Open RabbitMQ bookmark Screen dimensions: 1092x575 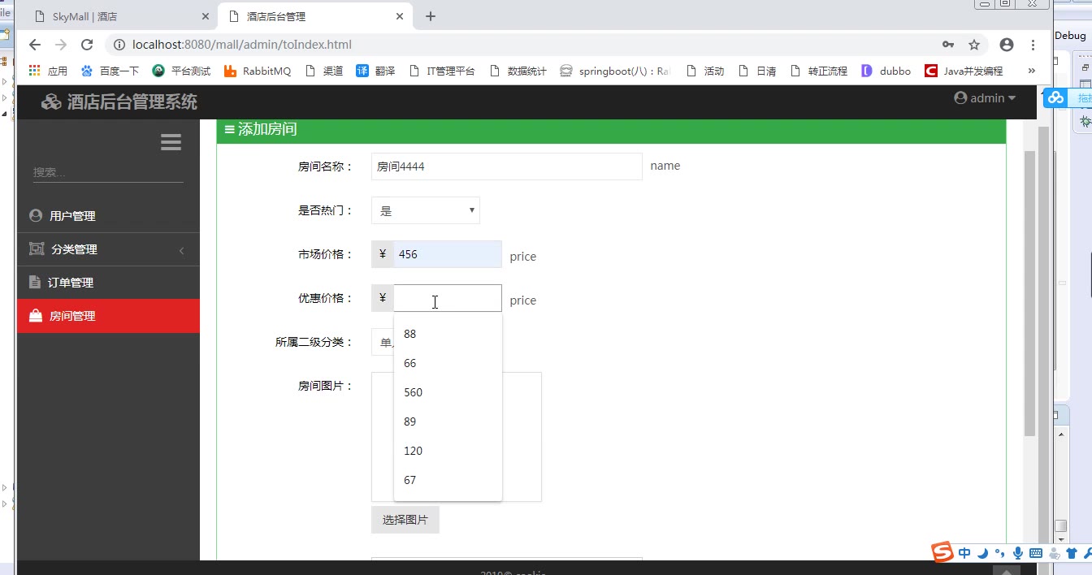[x=257, y=71]
